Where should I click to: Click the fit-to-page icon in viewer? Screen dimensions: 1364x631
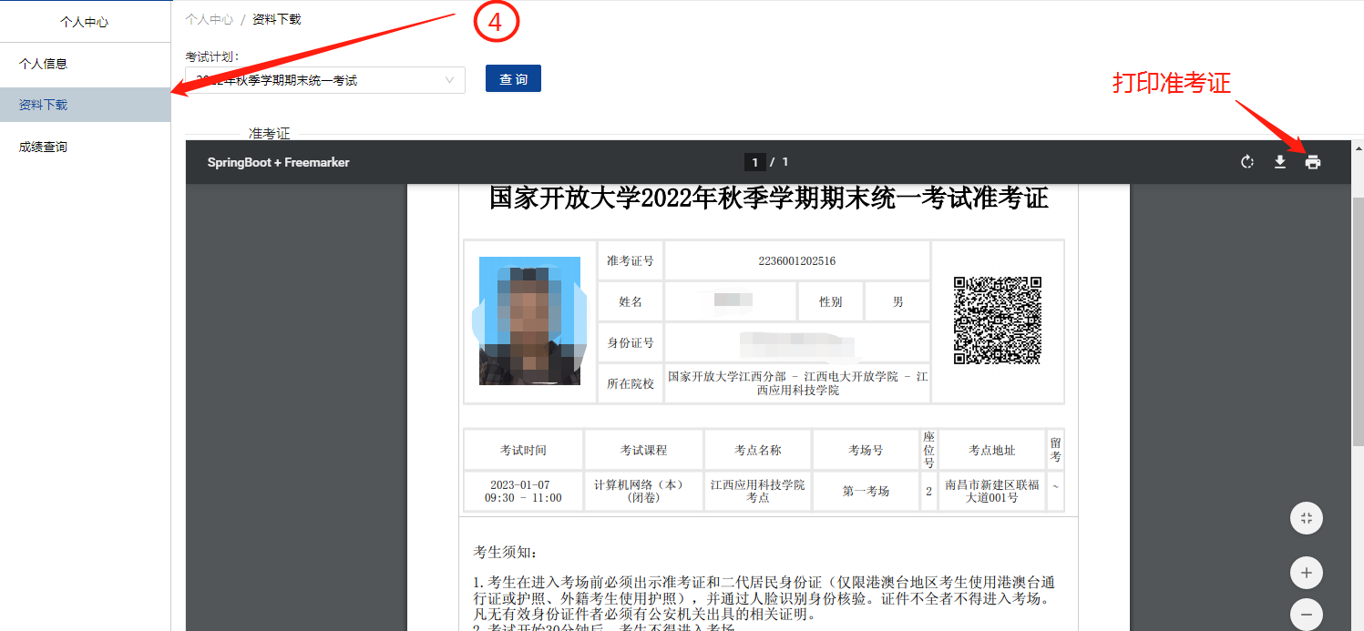[1306, 518]
